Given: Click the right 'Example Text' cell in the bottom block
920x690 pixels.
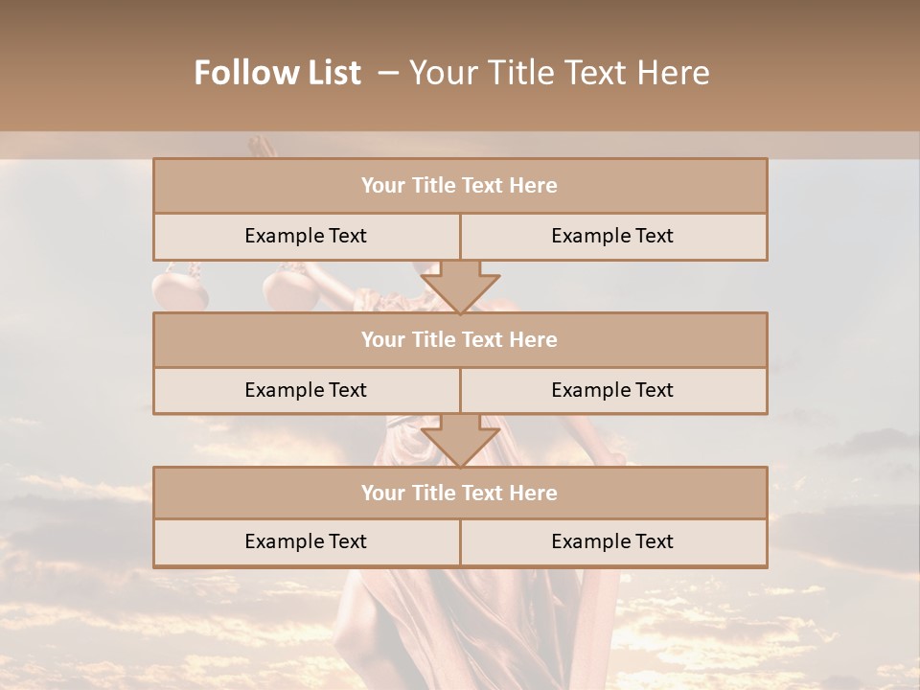Looking at the screenshot, I should click(x=612, y=542).
